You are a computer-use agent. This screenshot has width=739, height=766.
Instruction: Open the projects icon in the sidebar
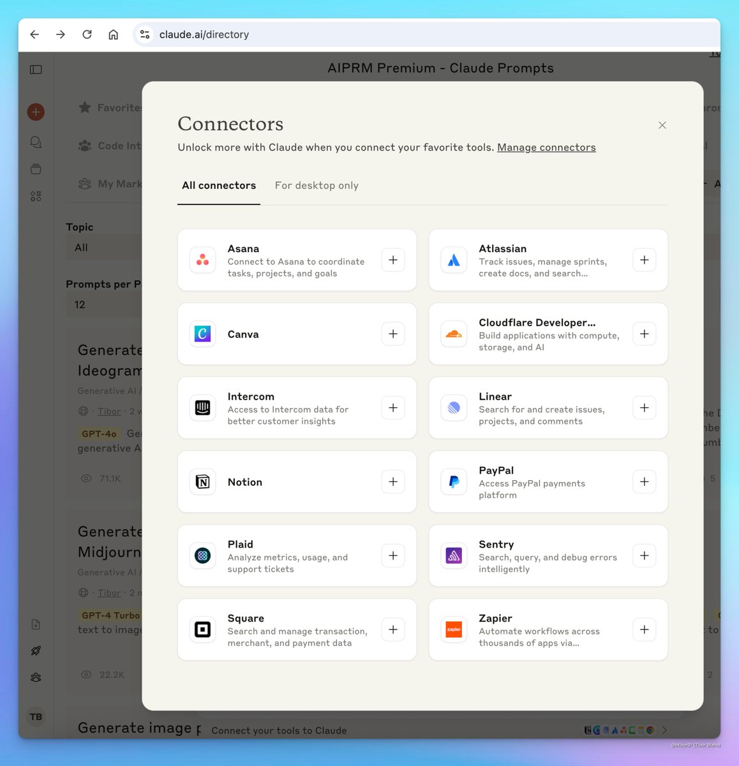[x=36, y=169]
